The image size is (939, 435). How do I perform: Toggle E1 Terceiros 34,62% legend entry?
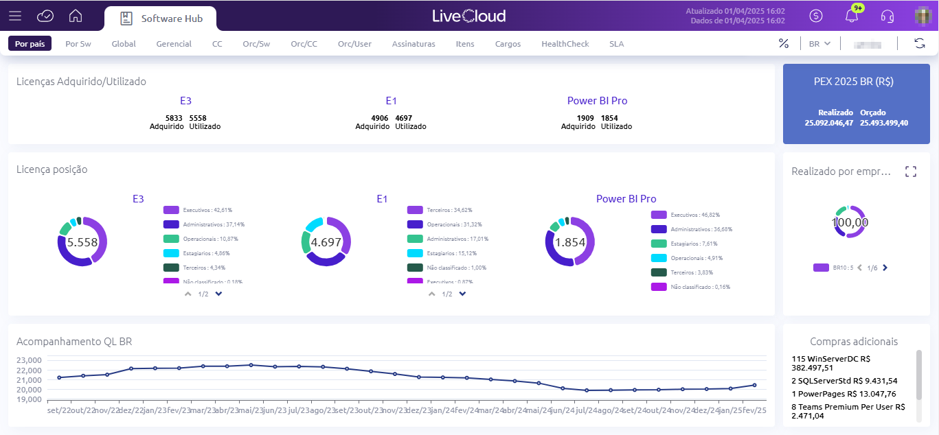point(440,210)
